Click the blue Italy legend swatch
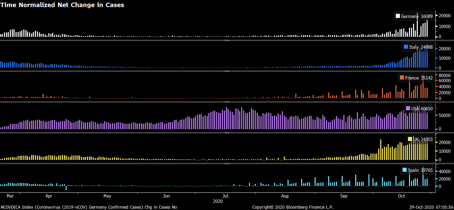The width and height of the screenshot is (454, 210). tap(406, 47)
